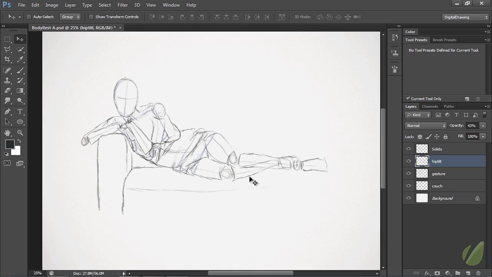Click the foreground color swatch
The width and height of the screenshot is (492, 277).
10,145
